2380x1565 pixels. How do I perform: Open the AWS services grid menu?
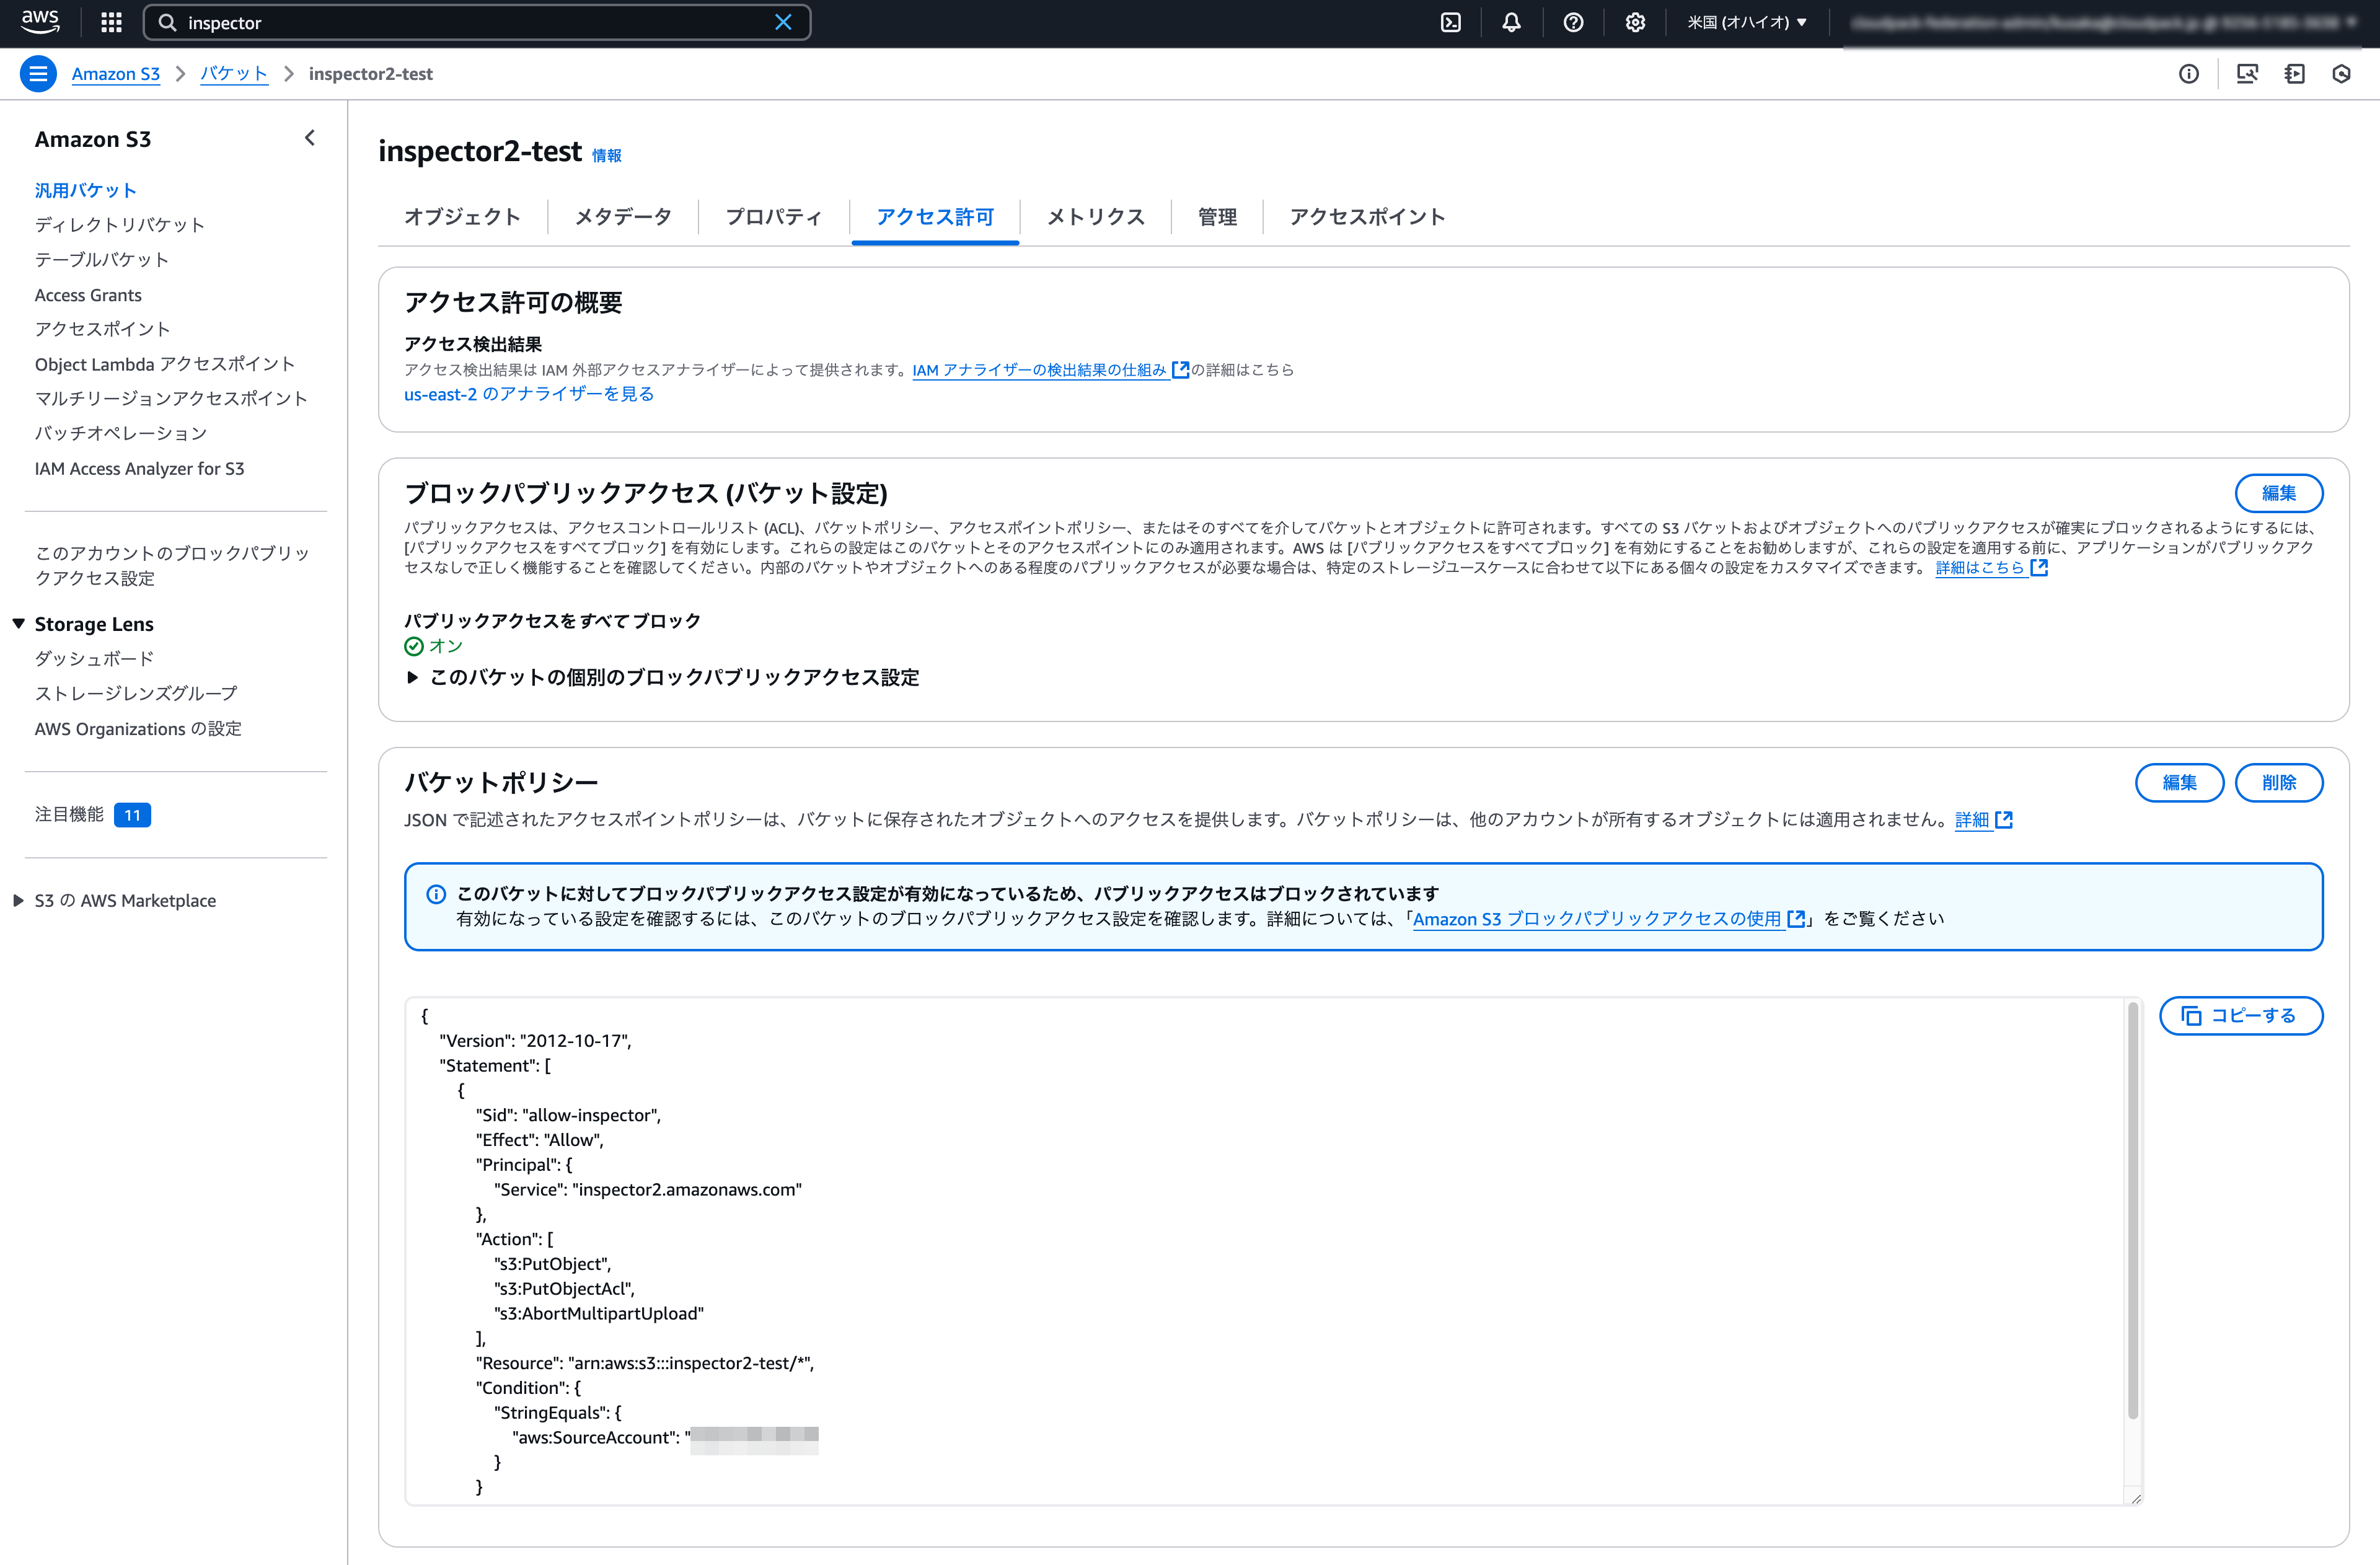coord(110,22)
